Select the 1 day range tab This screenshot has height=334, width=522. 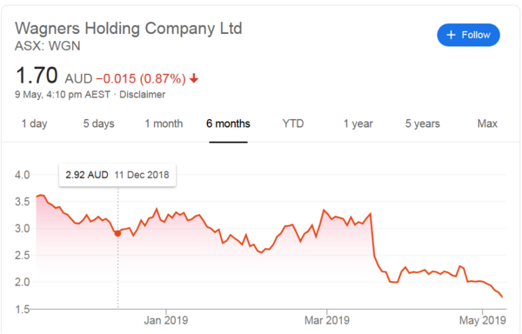tap(34, 124)
